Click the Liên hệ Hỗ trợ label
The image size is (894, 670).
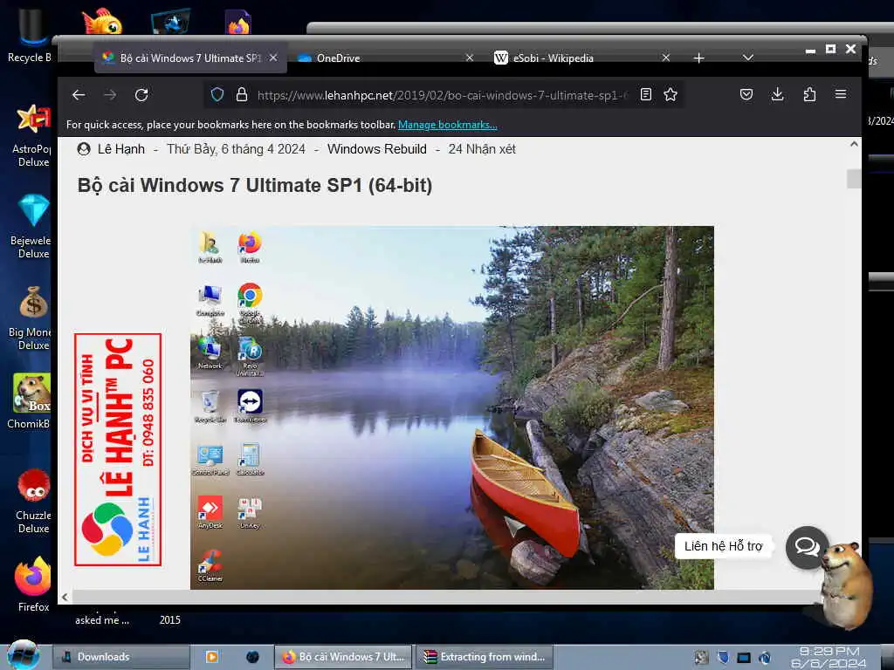point(723,546)
